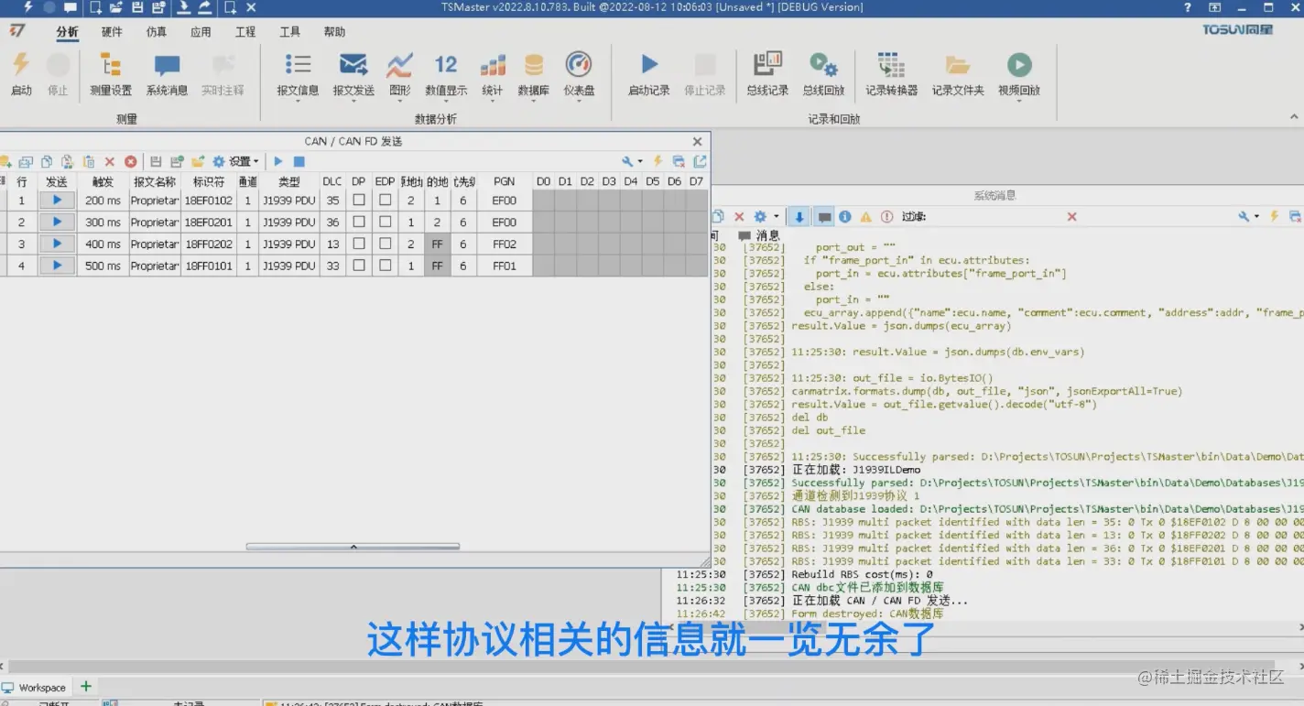Open 测量设置 measurement setup
The width and height of the screenshot is (1304, 706).
point(111,73)
